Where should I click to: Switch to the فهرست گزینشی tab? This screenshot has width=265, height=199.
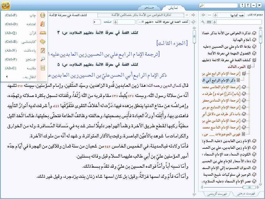[218, 194]
